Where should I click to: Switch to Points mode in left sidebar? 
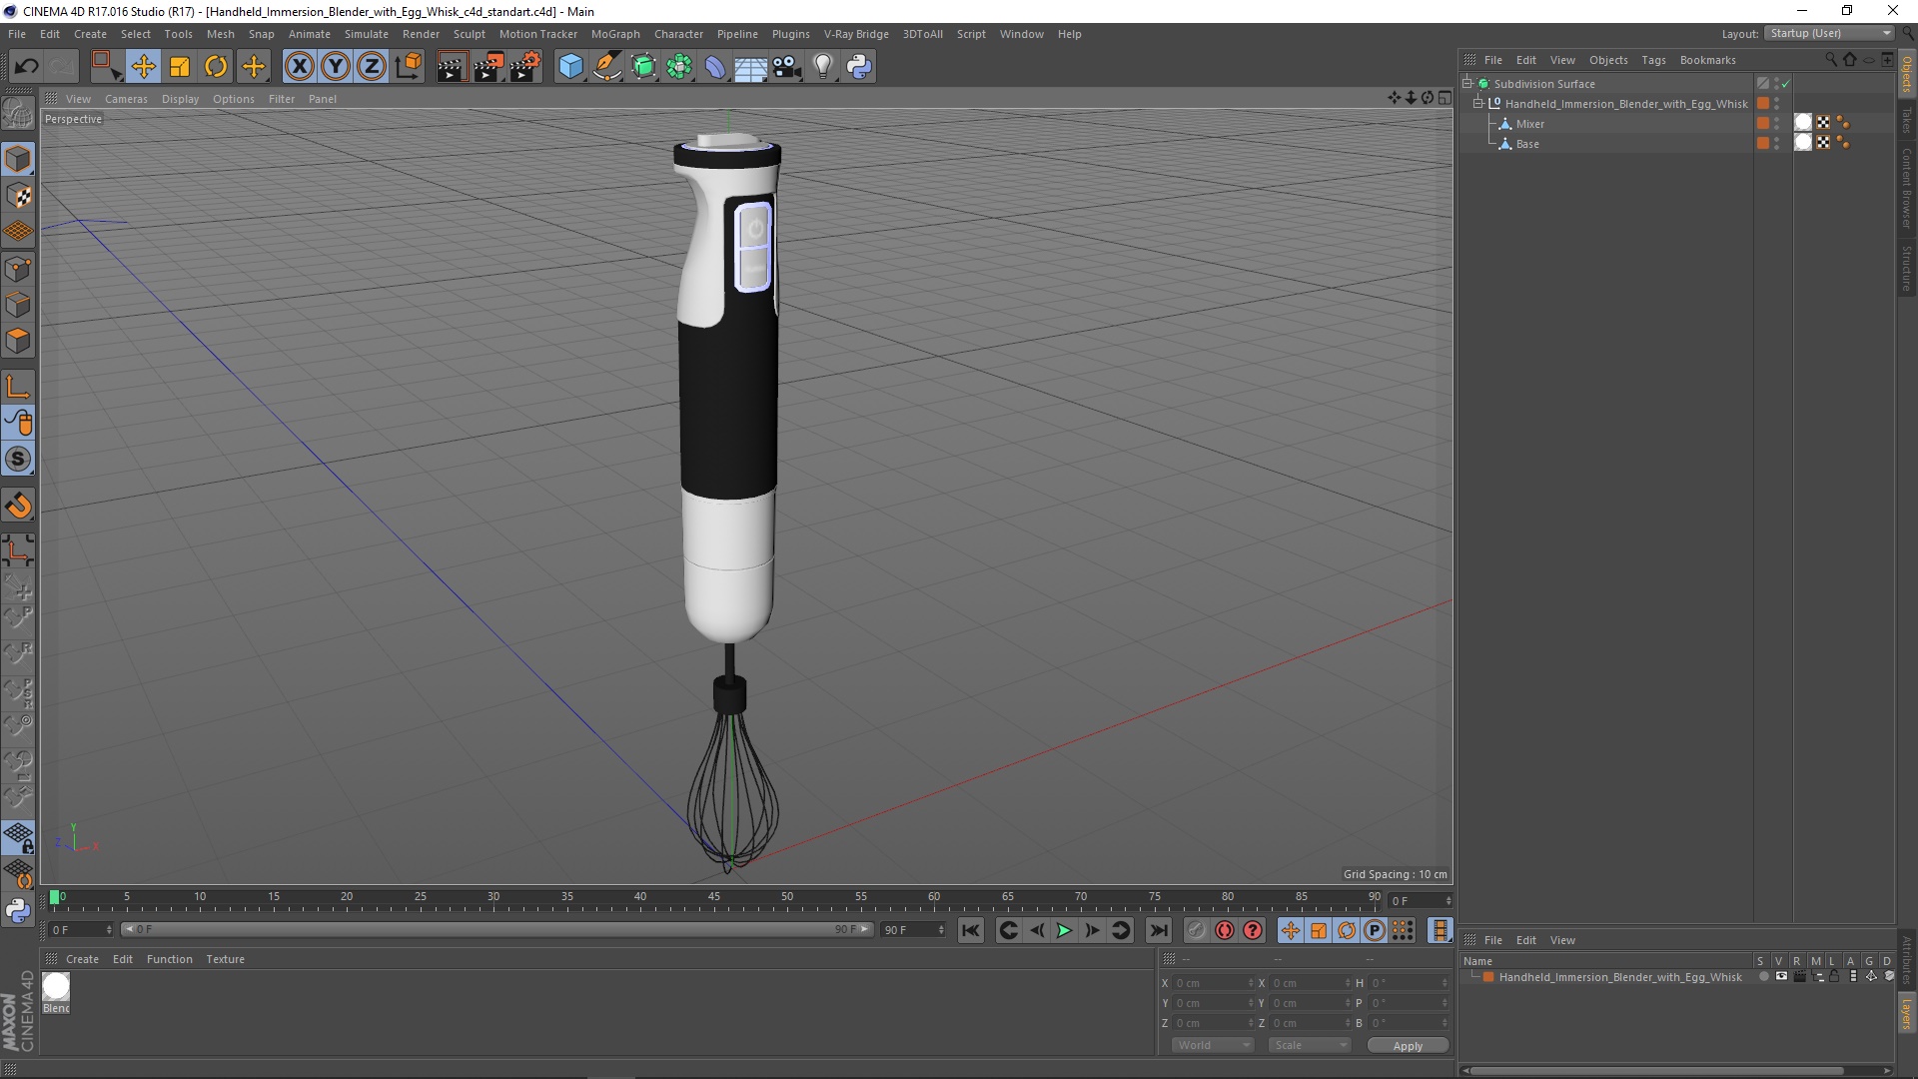tap(18, 269)
